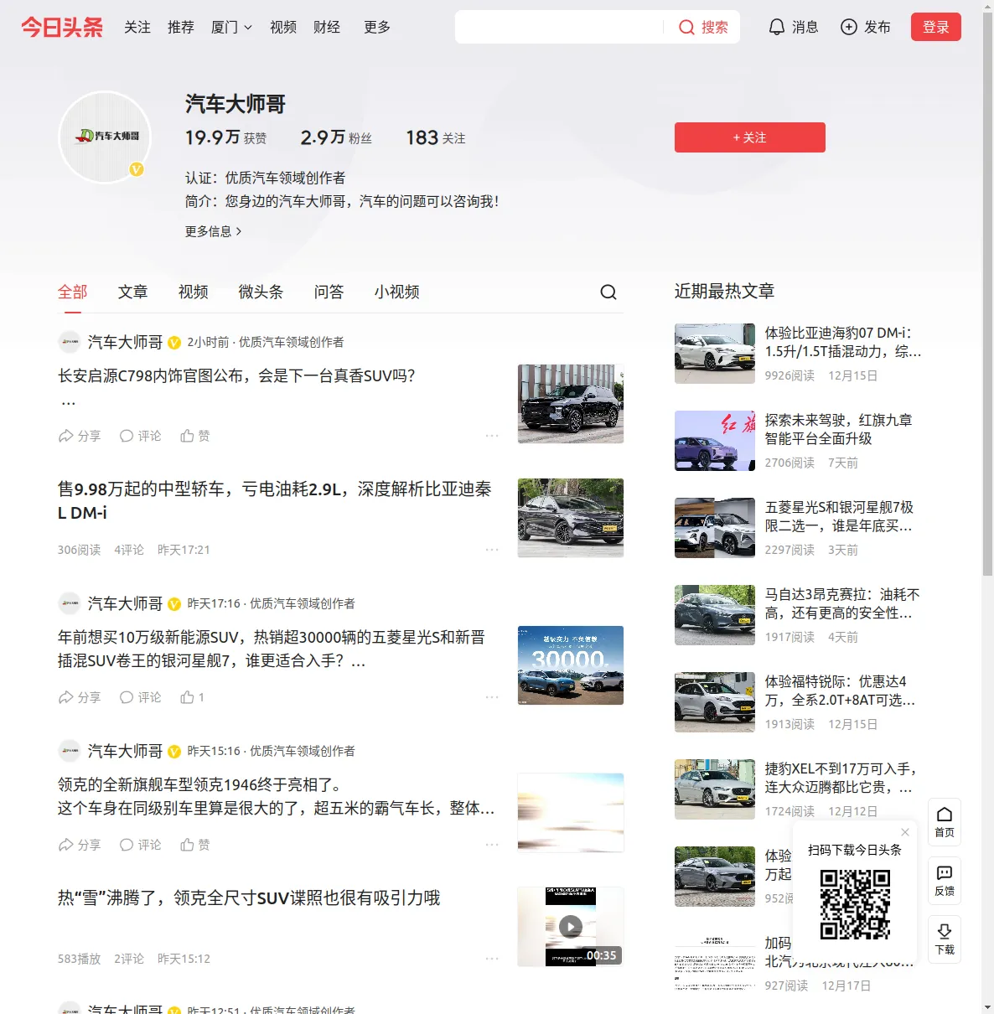This screenshot has height=1014, width=994.
Task: Share the 五菱星光S post
Action: tap(79, 697)
